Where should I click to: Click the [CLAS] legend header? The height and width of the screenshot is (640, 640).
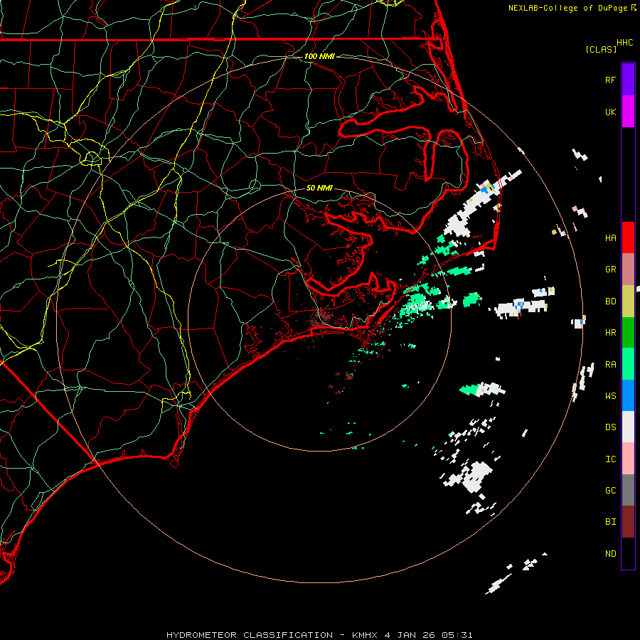(601, 49)
